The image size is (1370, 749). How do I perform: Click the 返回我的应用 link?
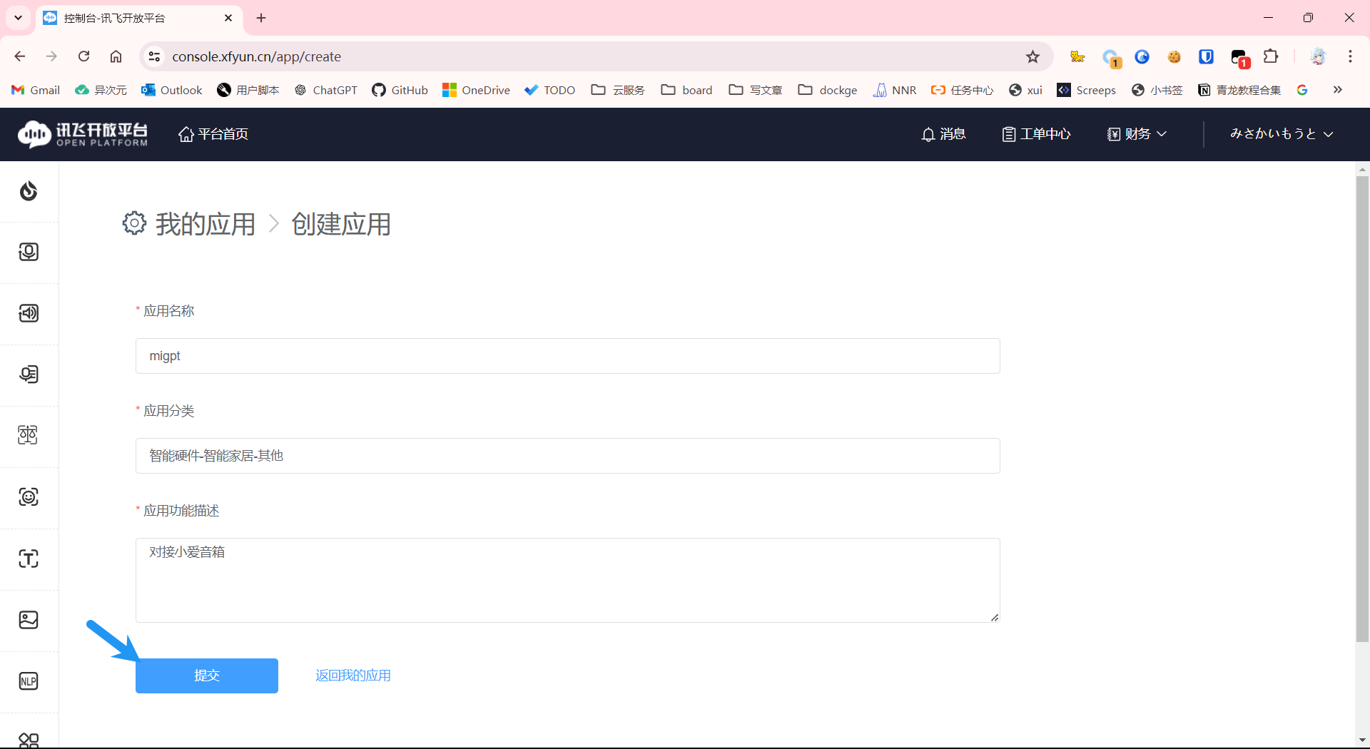coord(352,676)
